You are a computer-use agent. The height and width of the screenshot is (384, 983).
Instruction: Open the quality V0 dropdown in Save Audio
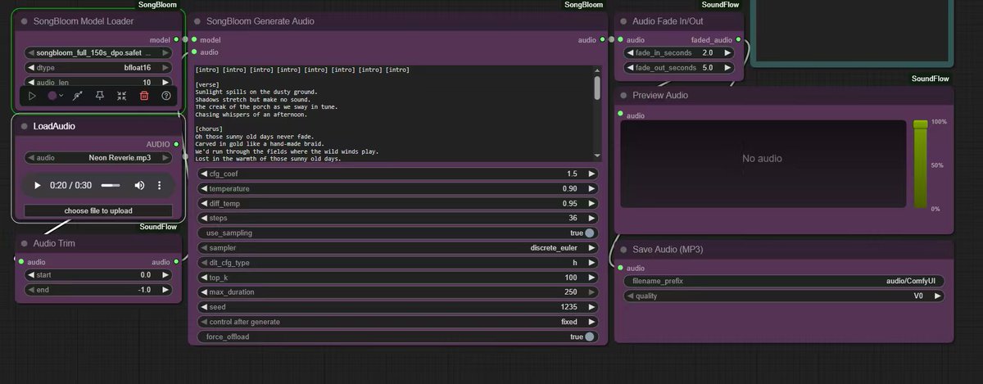tap(783, 296)
